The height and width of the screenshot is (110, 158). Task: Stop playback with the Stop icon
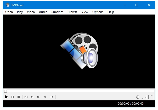click(19, 97)
